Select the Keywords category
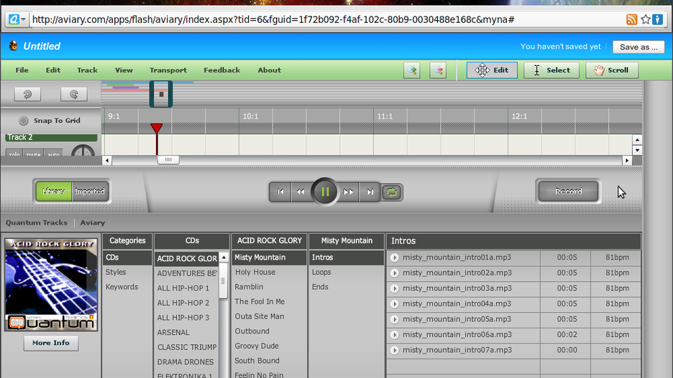This screenshot has width=673, height=378. (122, 287)
